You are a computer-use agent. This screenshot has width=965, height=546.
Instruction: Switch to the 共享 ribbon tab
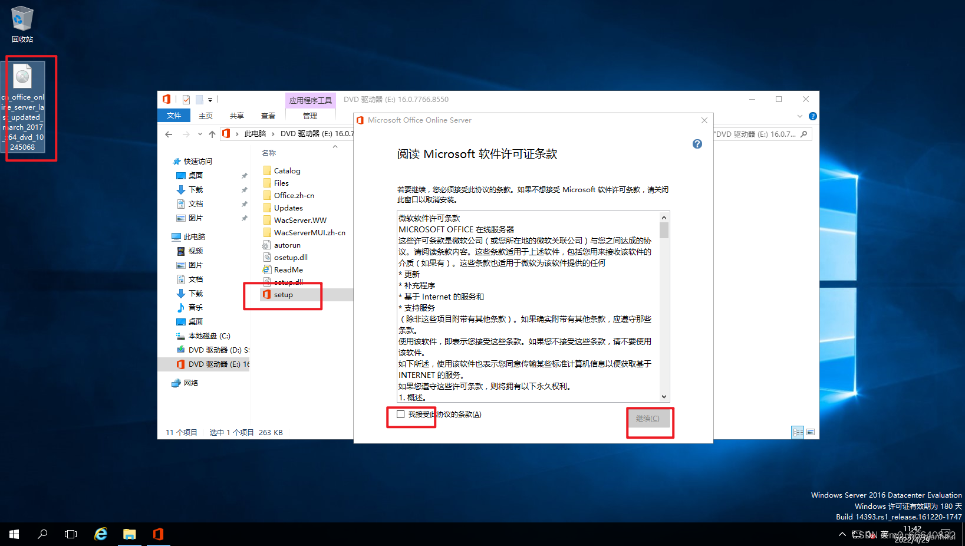pos(237,116)
